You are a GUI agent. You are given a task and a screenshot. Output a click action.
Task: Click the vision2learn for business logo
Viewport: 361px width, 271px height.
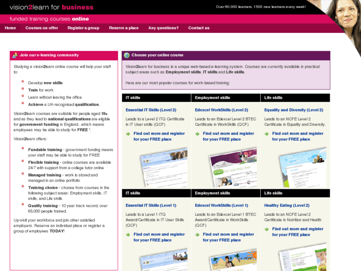(52, 7)
